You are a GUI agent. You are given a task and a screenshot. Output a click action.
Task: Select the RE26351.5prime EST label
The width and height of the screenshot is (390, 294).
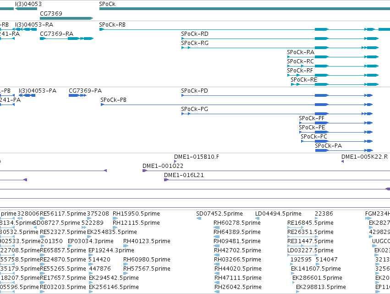(x=310, y=232)
